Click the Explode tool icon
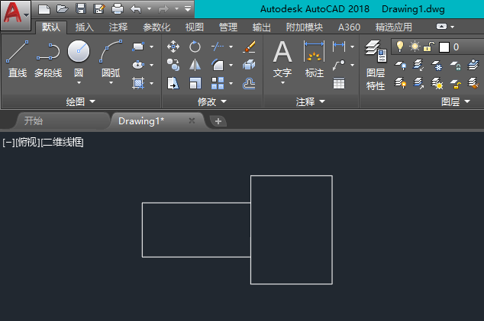This screenshot has height=321, width=484. tap(249, 65)
